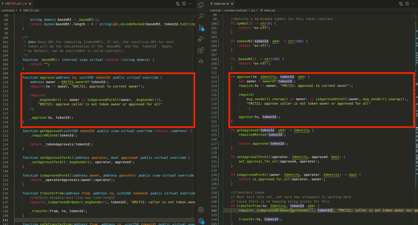Close the main.sw tab
Screen dimensions: 418x225
click(x=232, y=4)
